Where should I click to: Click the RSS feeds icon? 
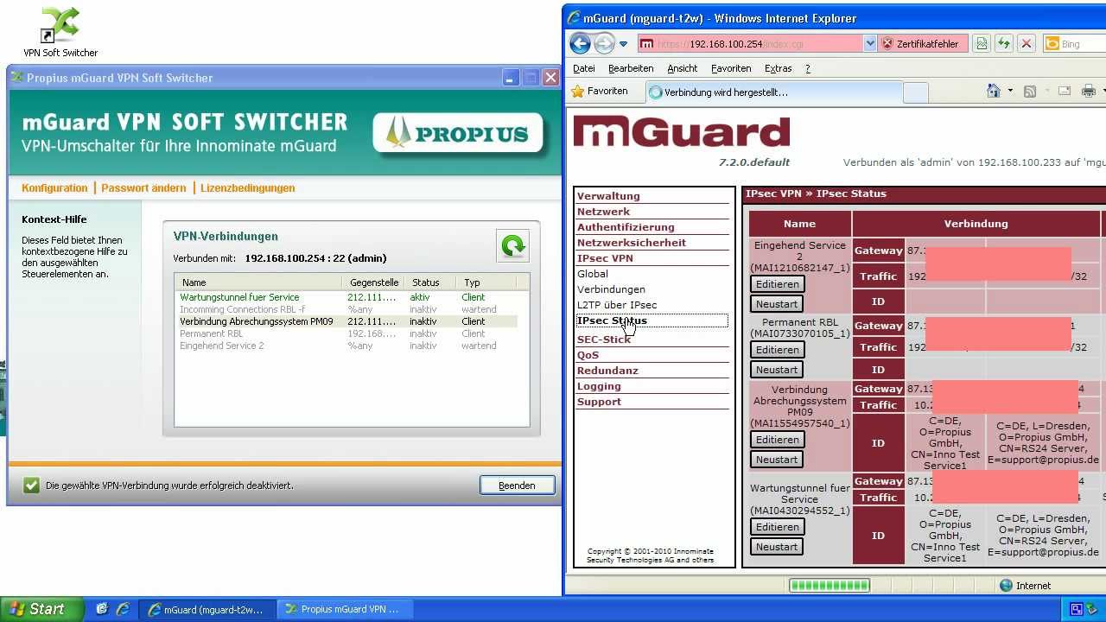tap(1029, 92)
